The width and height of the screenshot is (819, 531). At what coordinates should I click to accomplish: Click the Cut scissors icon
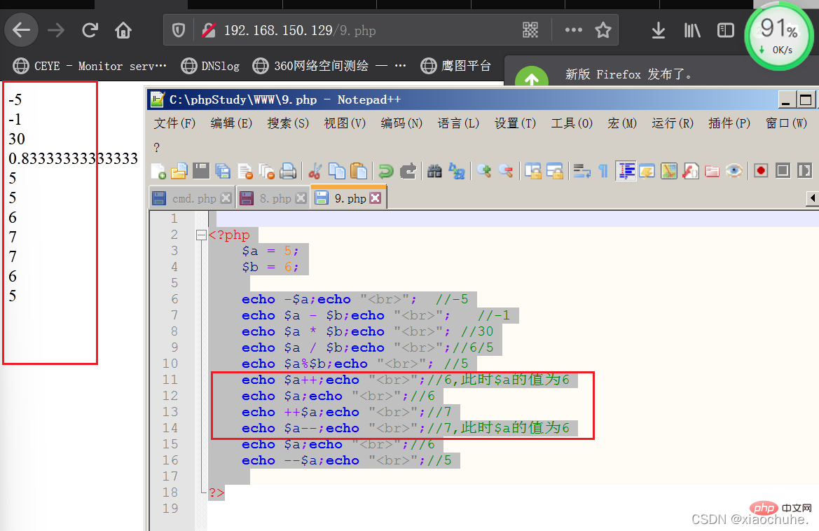click(315, 171)
